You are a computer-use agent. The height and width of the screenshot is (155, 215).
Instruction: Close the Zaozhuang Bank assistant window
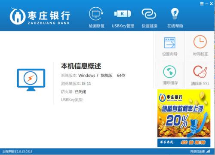[211, 4]
